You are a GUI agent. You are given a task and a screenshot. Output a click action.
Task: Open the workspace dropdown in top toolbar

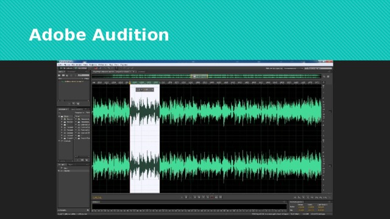294,68
